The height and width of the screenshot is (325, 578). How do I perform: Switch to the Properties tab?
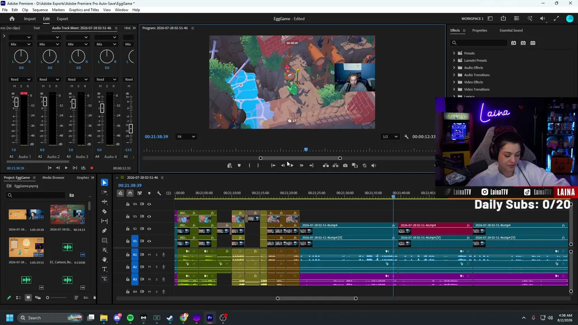tap(480, 31)
